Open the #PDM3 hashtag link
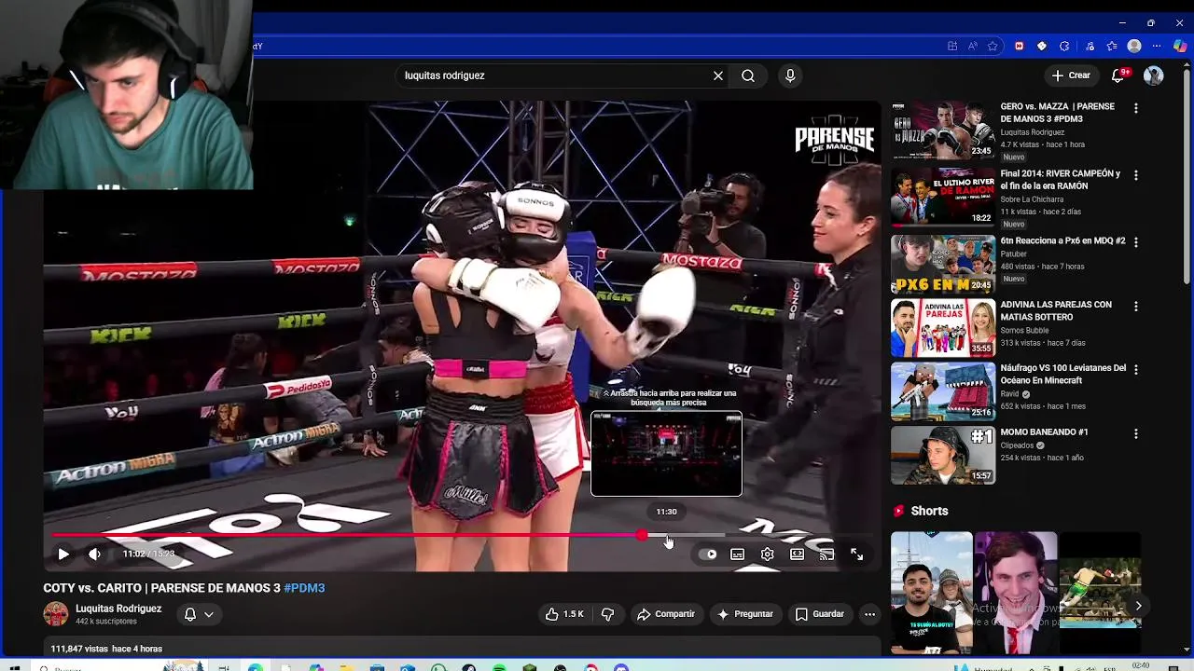This screenshot has height=671, width=1194. point(304,588)
